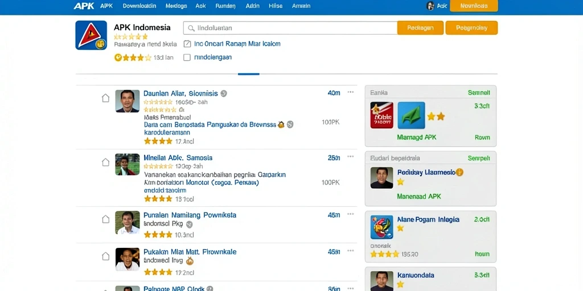Open the Downloaldin menu in top bar
583x291 pixels.
(139, 6)
